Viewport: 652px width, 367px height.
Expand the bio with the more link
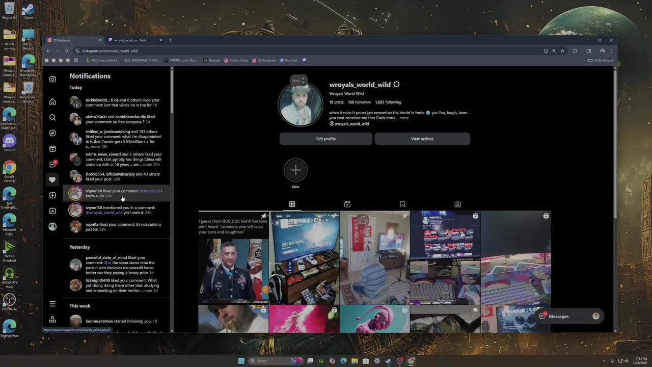404,118
